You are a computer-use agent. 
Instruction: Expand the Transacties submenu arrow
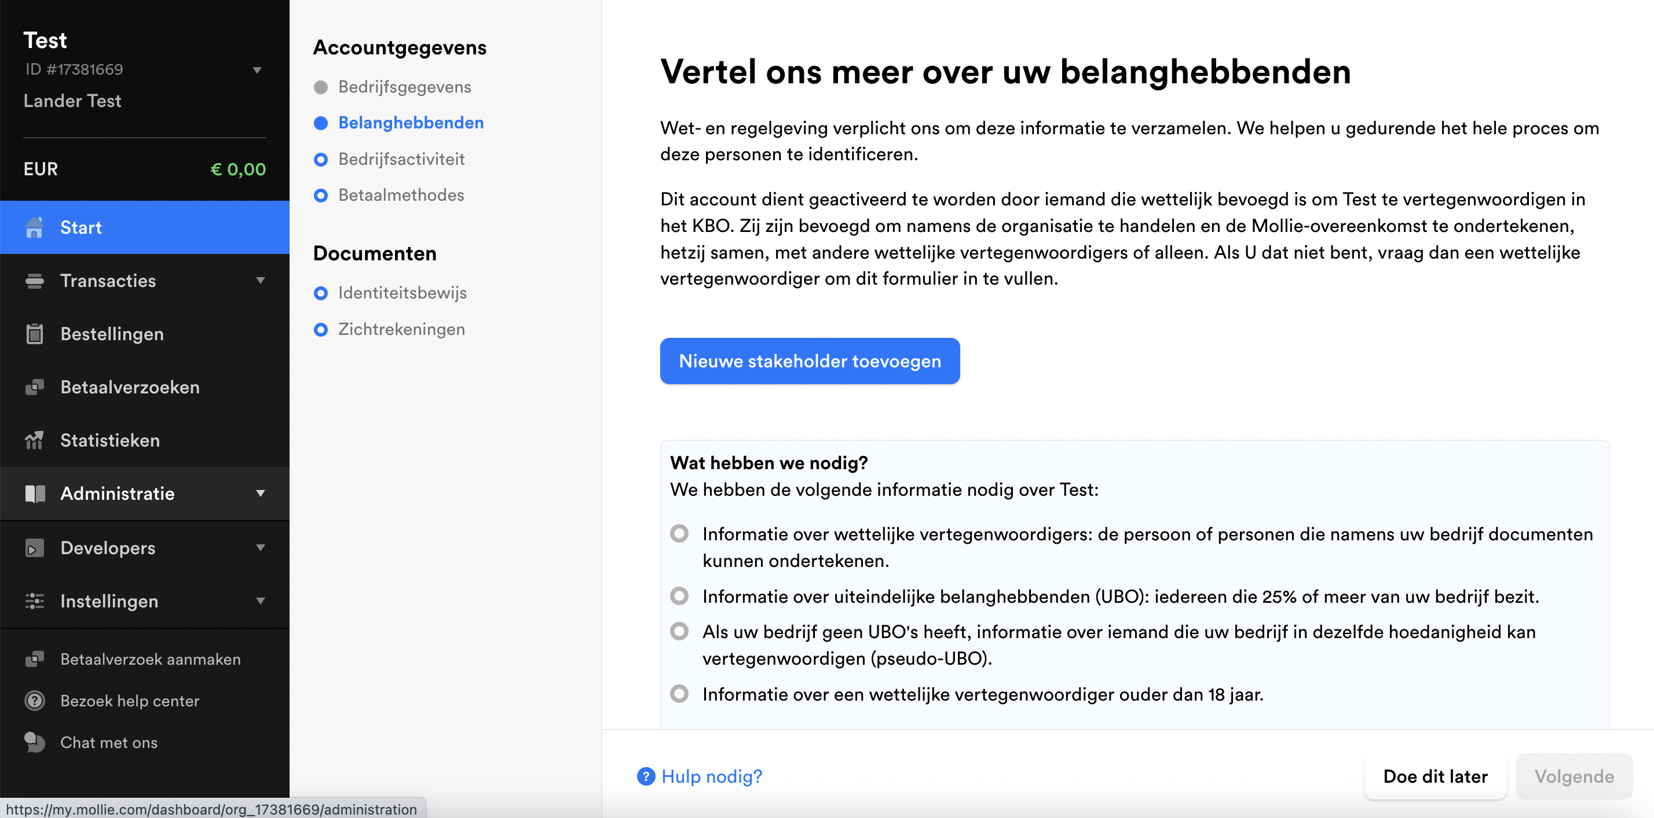261,281
